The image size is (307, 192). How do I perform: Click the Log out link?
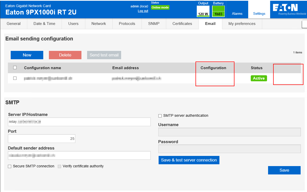tap(143, 11)
